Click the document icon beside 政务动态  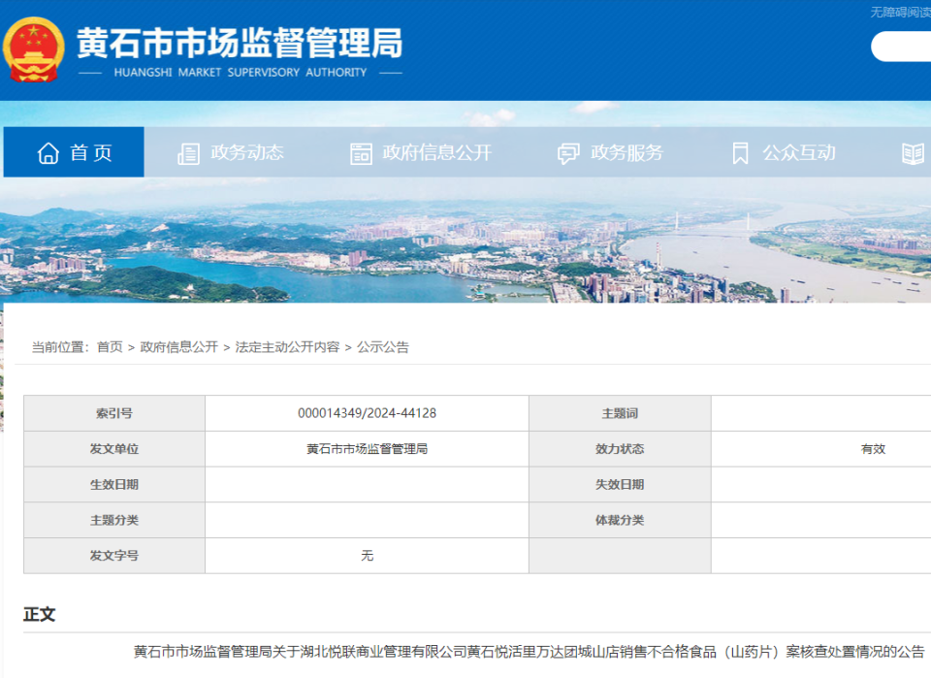coord(189,154)
